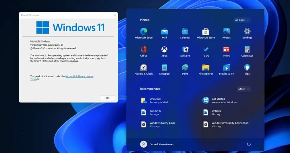Click the Pinned section heading

point(144,20)
